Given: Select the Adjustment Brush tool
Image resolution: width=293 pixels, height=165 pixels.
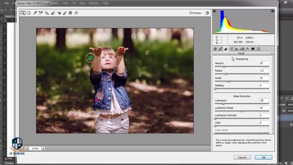Looking at the screenshot, I should pos(65,13).
